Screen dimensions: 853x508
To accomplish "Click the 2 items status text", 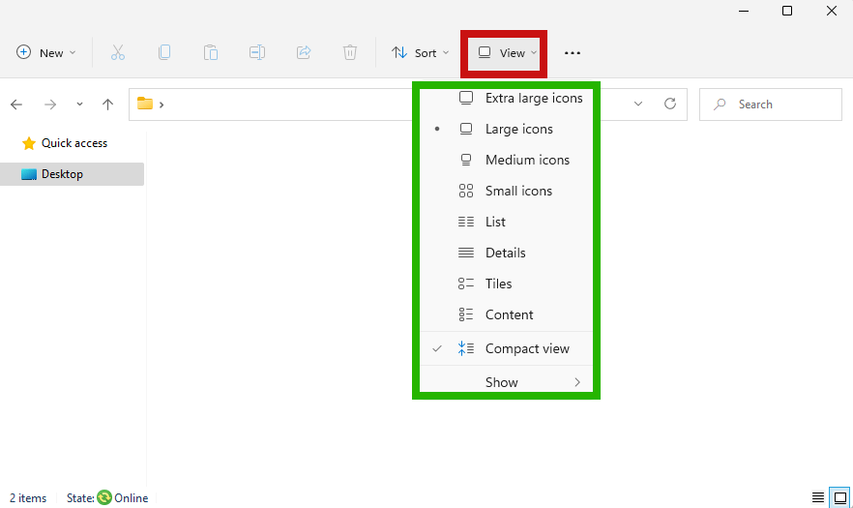I will (x=28, y=498).
